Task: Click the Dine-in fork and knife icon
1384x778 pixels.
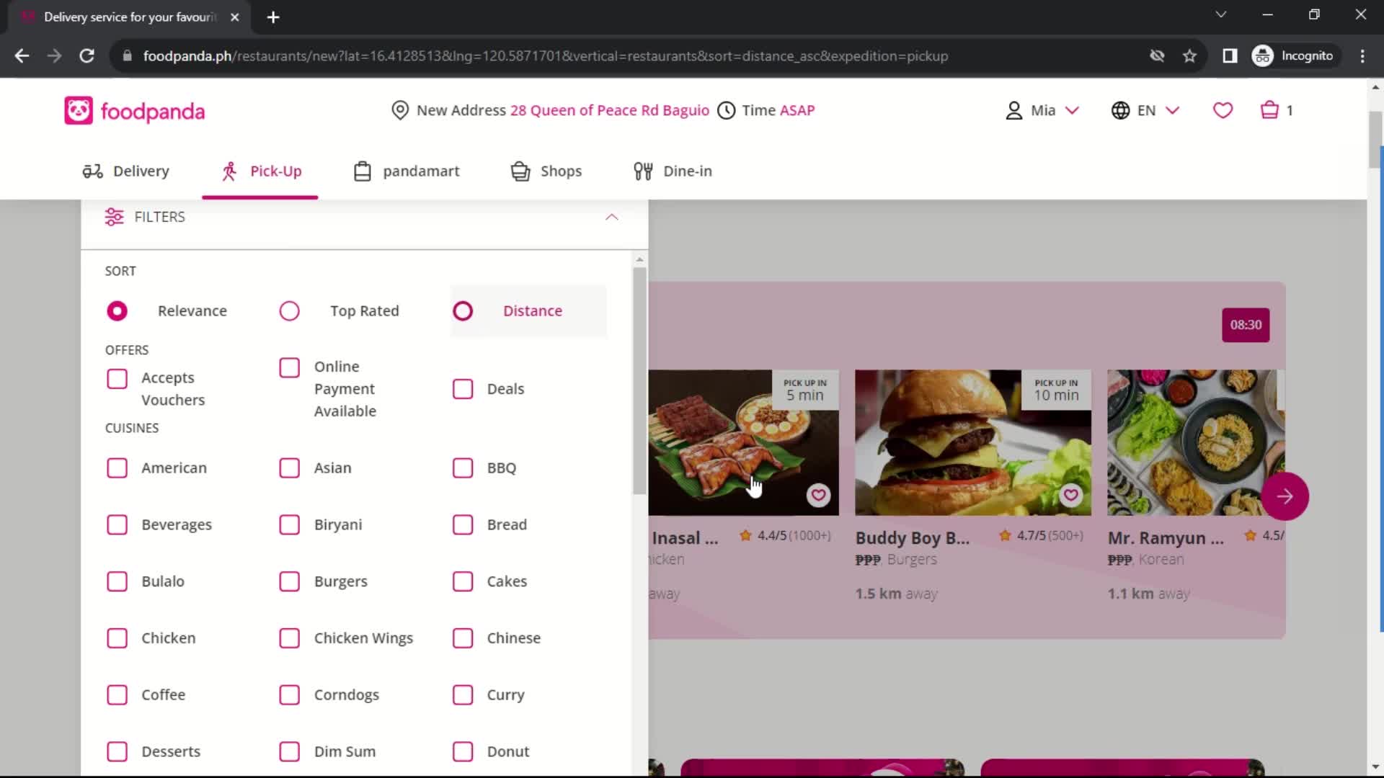Action: tap(642, 171)
